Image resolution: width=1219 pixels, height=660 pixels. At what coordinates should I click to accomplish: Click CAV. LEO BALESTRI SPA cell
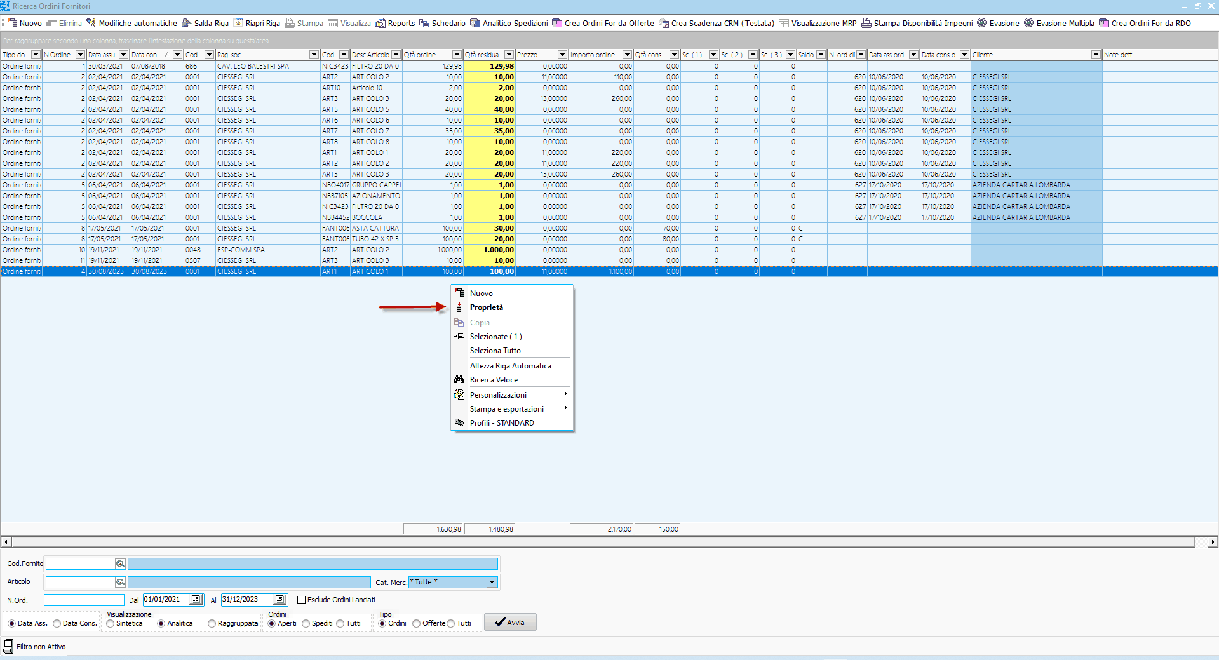pos(267,66)
